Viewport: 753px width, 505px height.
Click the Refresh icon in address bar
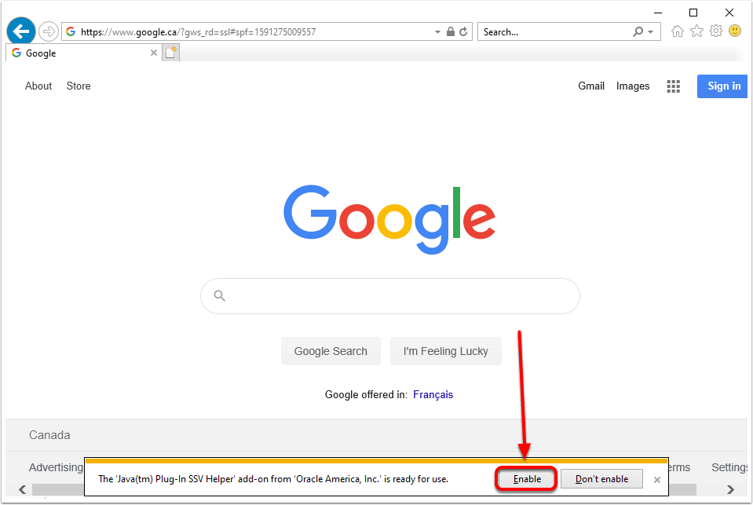[463, 31]
